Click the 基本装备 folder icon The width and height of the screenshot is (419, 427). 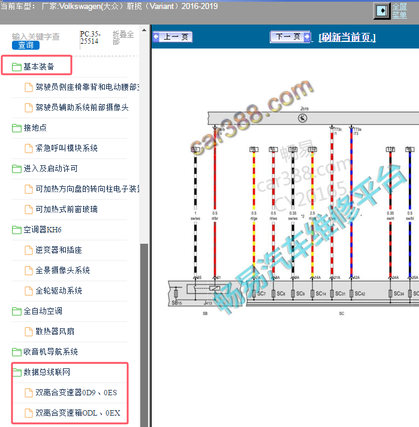pyautogui.click(x=17, y=66)
